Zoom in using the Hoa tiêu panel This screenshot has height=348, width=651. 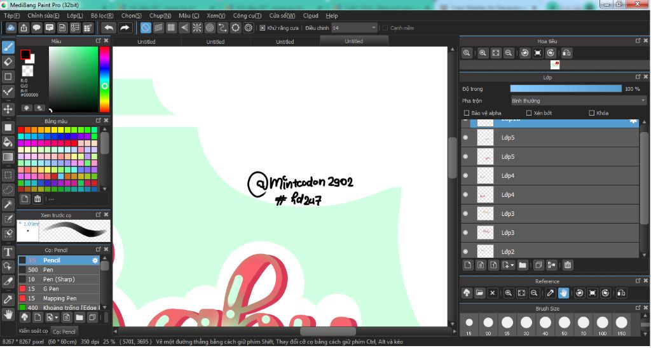coord(483,53)
